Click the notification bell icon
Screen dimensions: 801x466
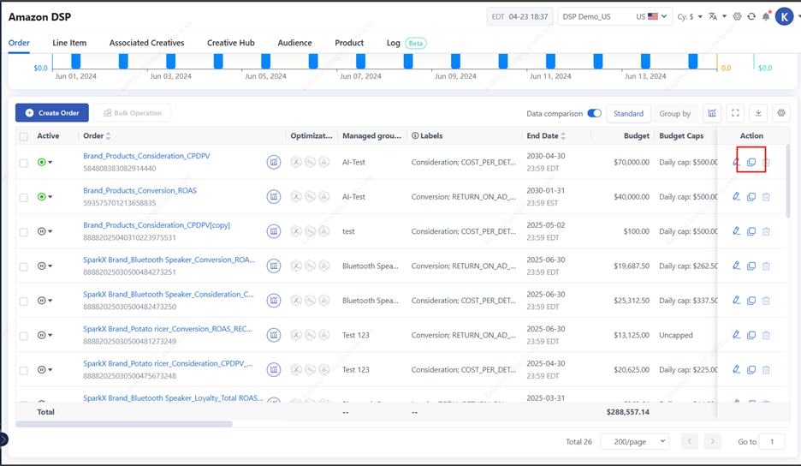(766, 16)
